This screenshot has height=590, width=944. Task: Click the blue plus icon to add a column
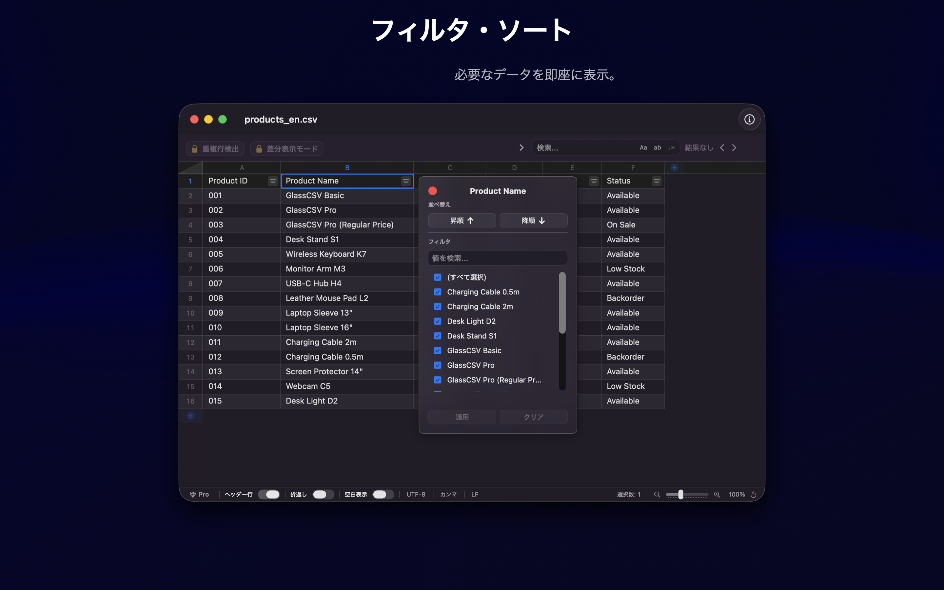tap(675, 167)
